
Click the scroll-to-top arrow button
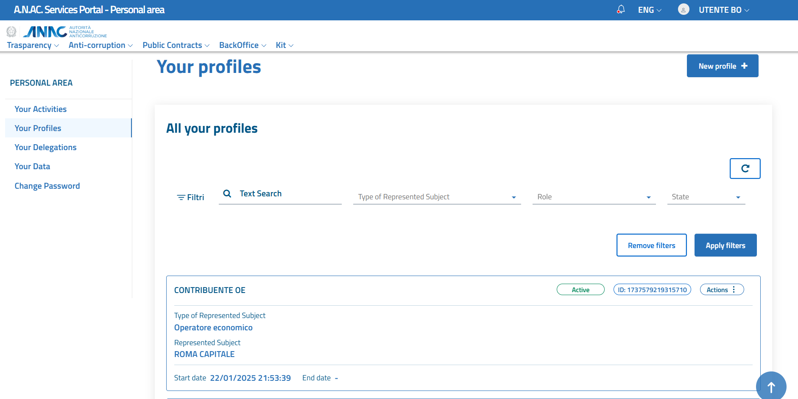pos(771,386)
